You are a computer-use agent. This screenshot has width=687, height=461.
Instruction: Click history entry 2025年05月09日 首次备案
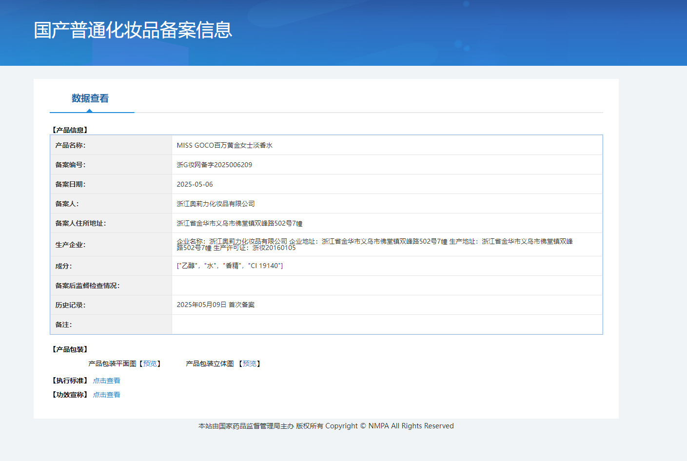tap(216, 305)
